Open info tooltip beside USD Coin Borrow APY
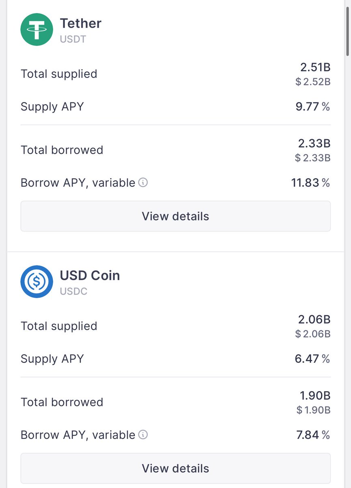351x488 pixels. [x=143, y=435]
